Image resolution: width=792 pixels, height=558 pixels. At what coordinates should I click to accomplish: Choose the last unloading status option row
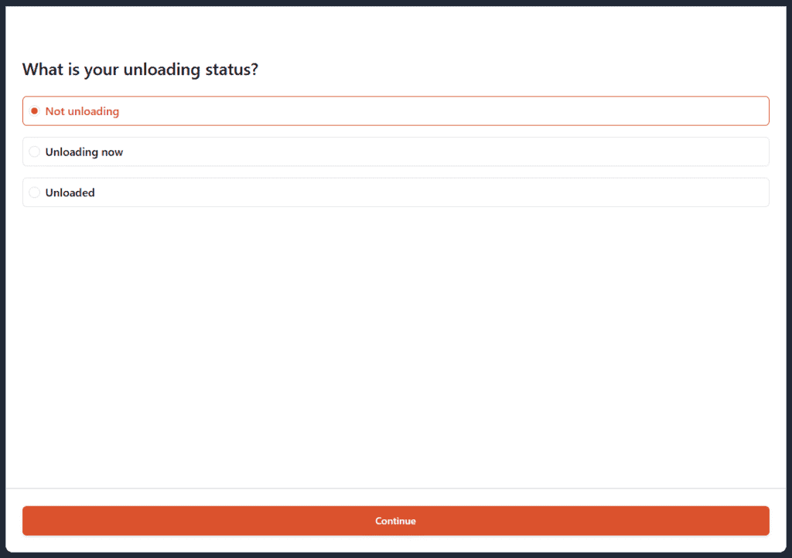395,192
